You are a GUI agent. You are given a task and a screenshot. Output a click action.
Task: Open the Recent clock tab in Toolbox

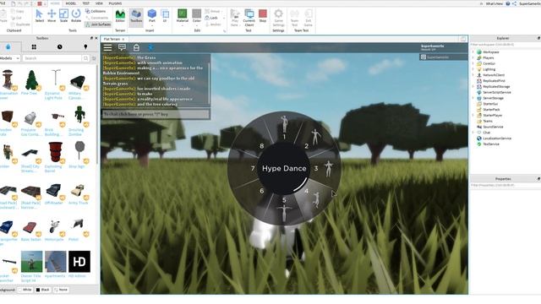pyautogui.click(x=60, y=47)
